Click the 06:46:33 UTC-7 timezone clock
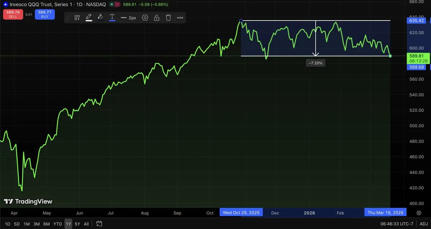Viewport: 431px width, 229px height. [397, 224]
